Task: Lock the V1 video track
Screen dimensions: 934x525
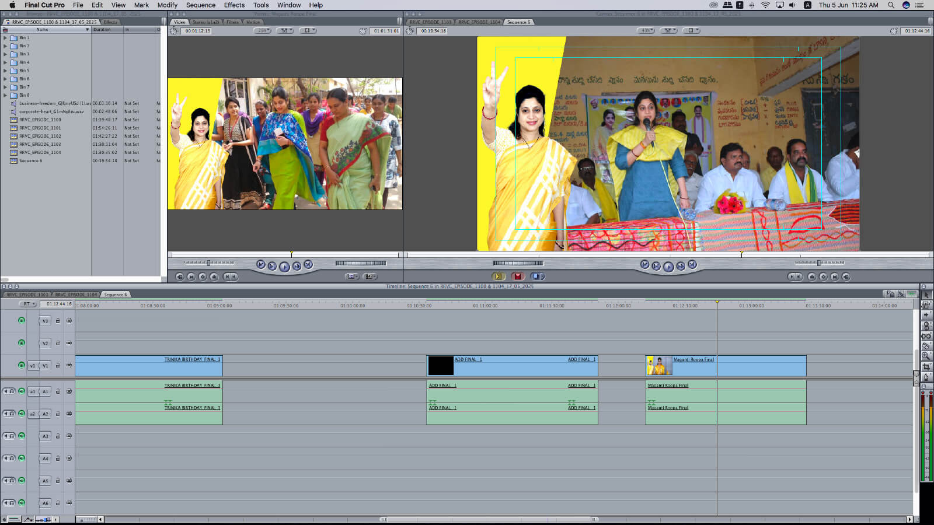Action: pos(58,366)
